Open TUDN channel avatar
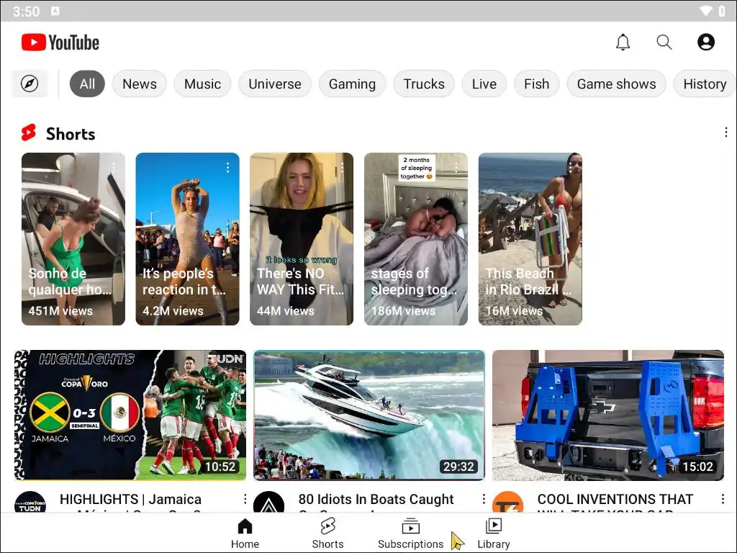The width and height of the screenshot is (737, 553). 30,502
